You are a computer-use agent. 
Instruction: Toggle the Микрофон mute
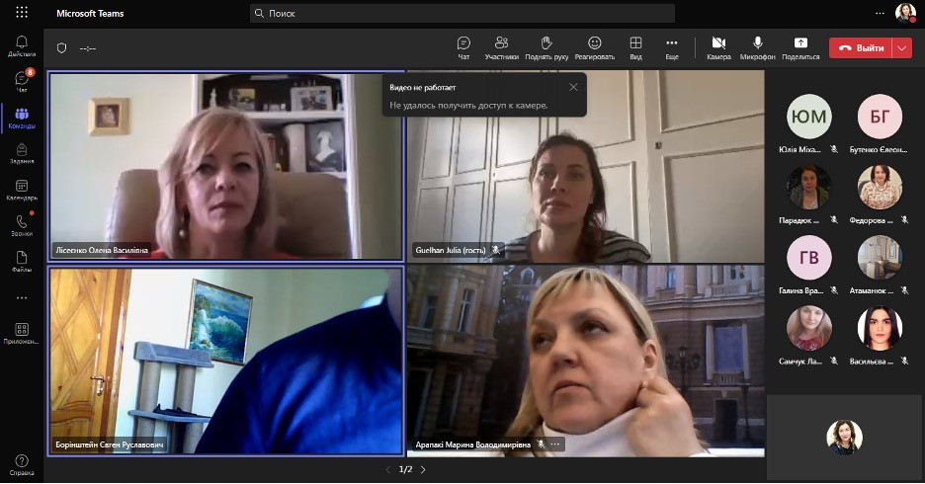point(757,47)
